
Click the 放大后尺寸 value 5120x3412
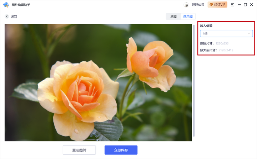pos(226,50)
